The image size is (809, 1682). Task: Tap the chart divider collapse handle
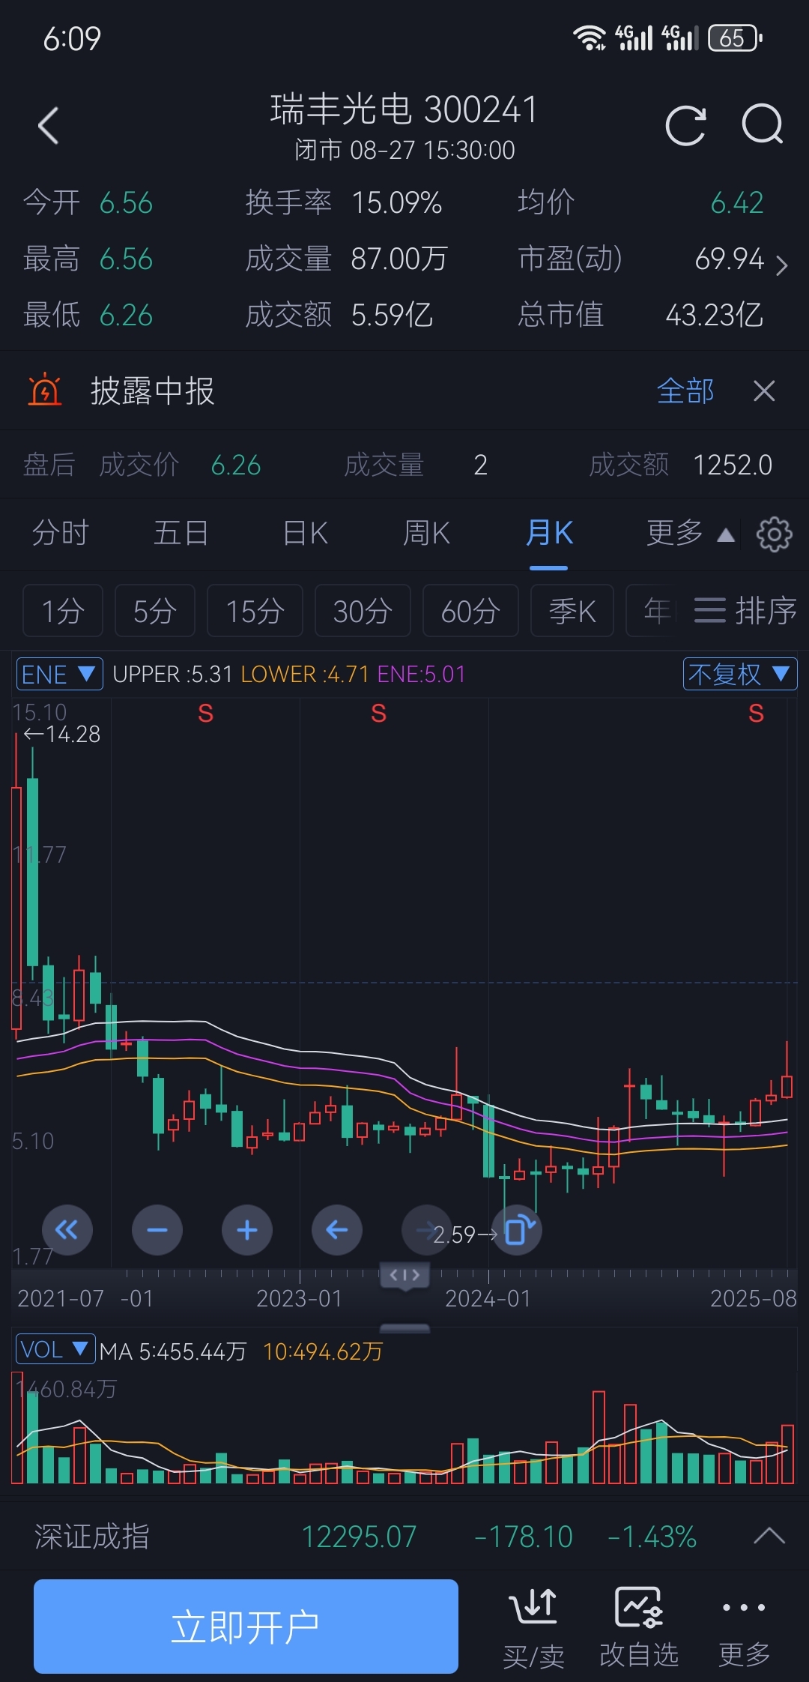(404, 1276)
